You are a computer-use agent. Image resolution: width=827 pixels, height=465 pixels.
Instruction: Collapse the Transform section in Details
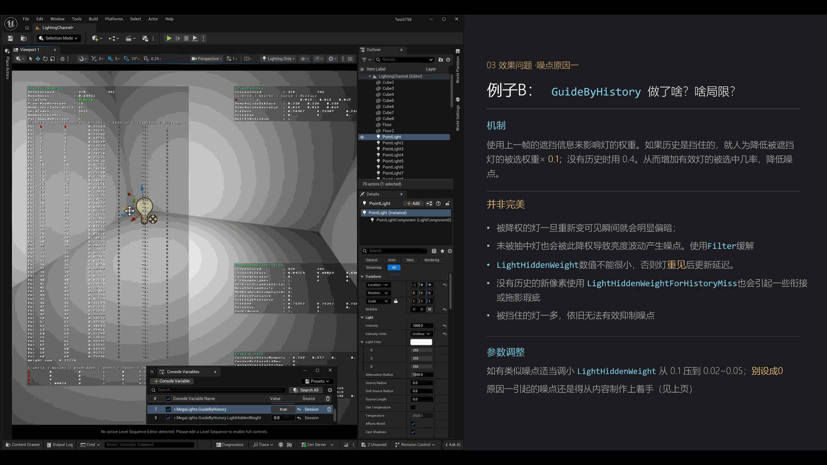click(362, 276)
